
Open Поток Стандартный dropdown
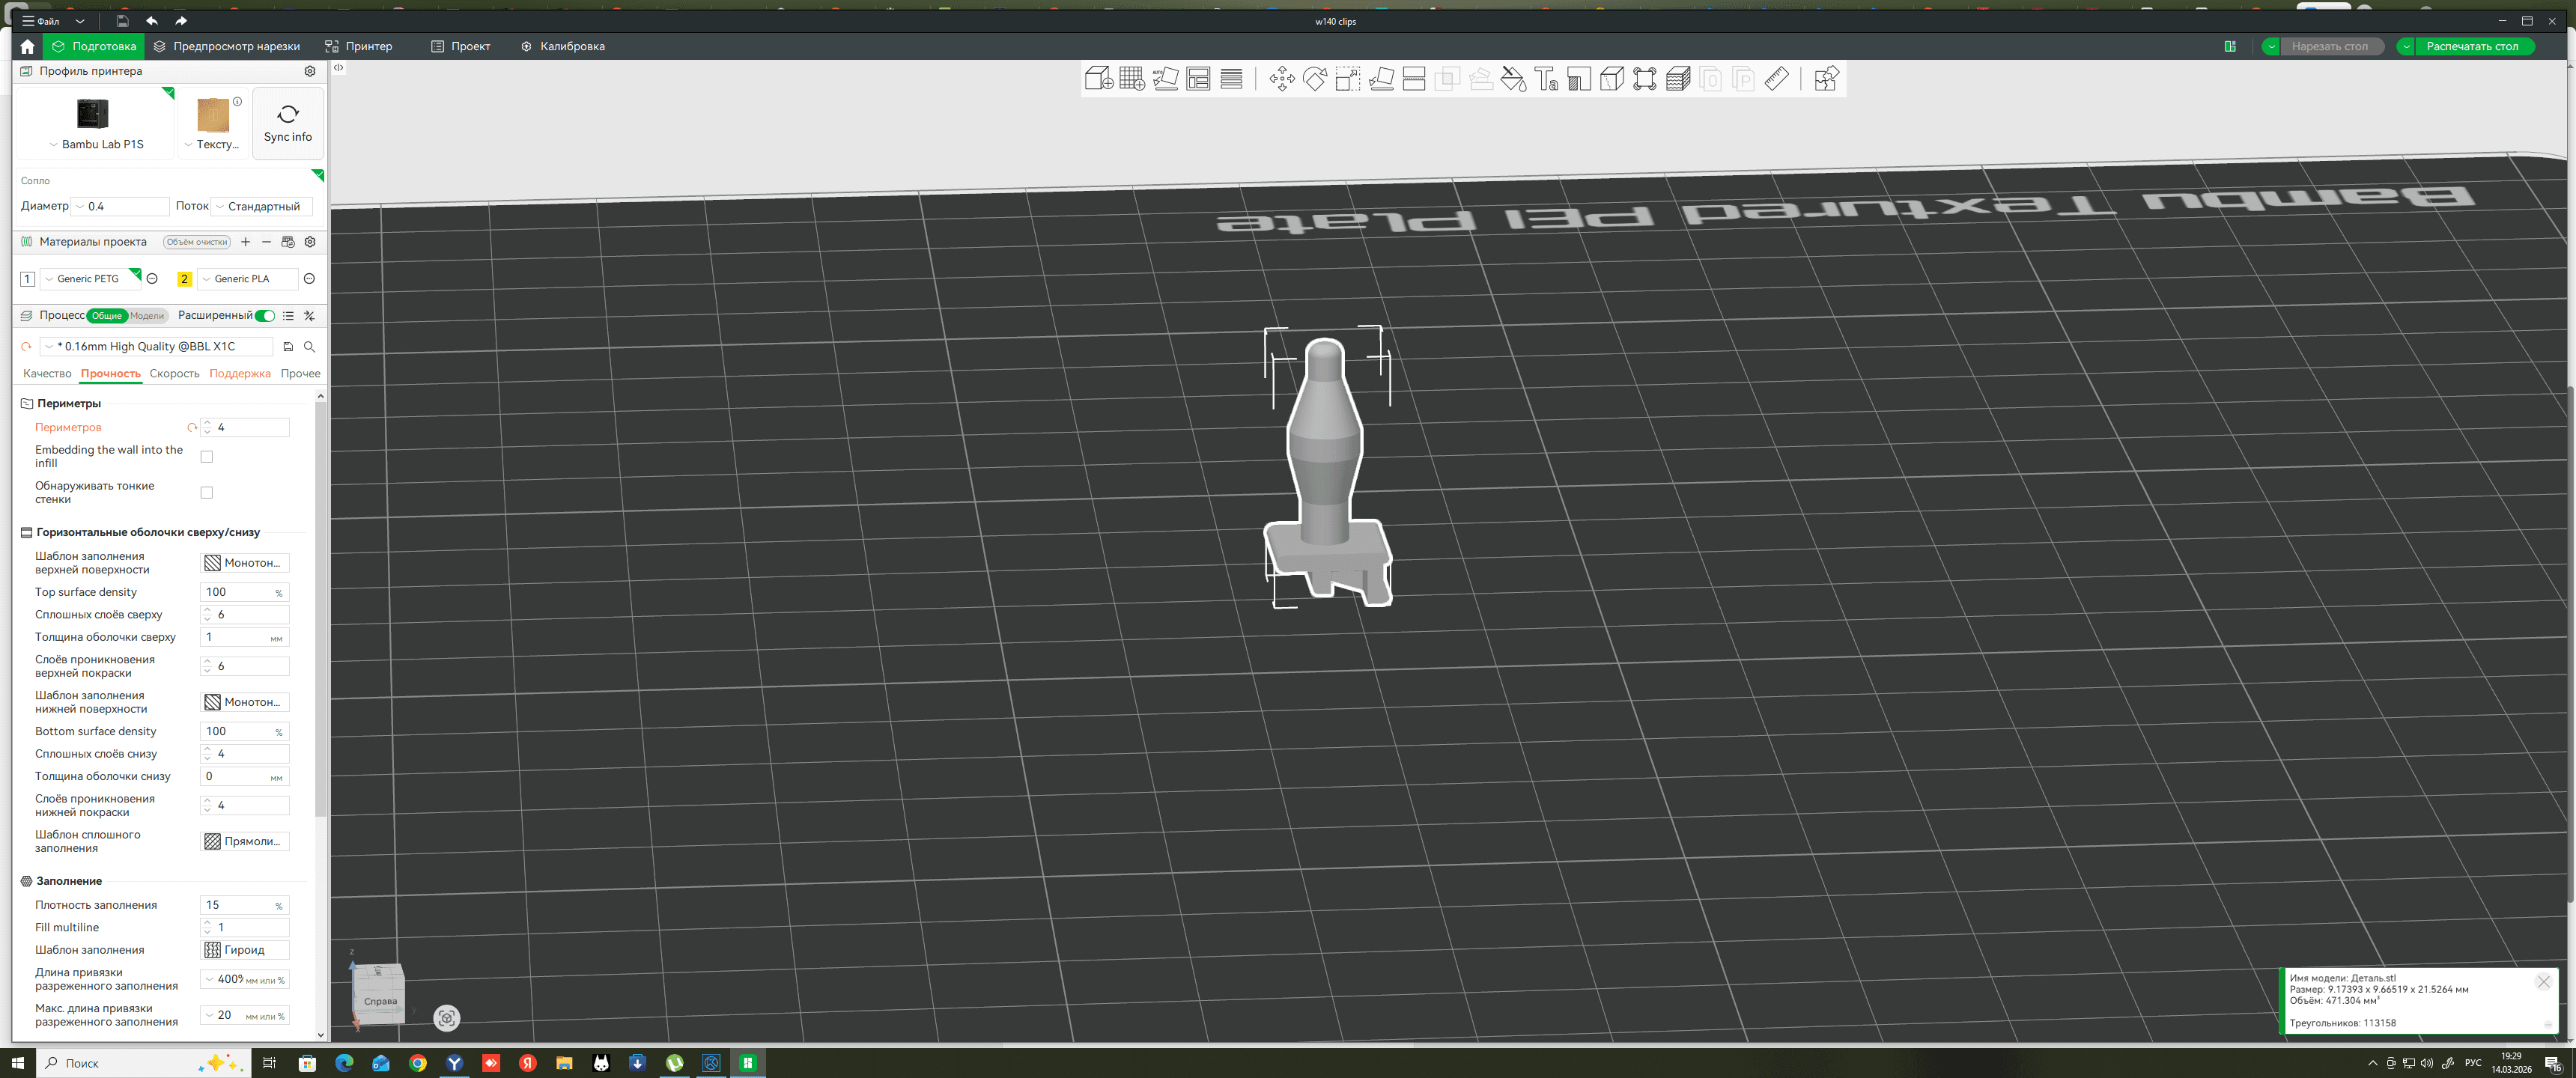(x=262, y=207)
